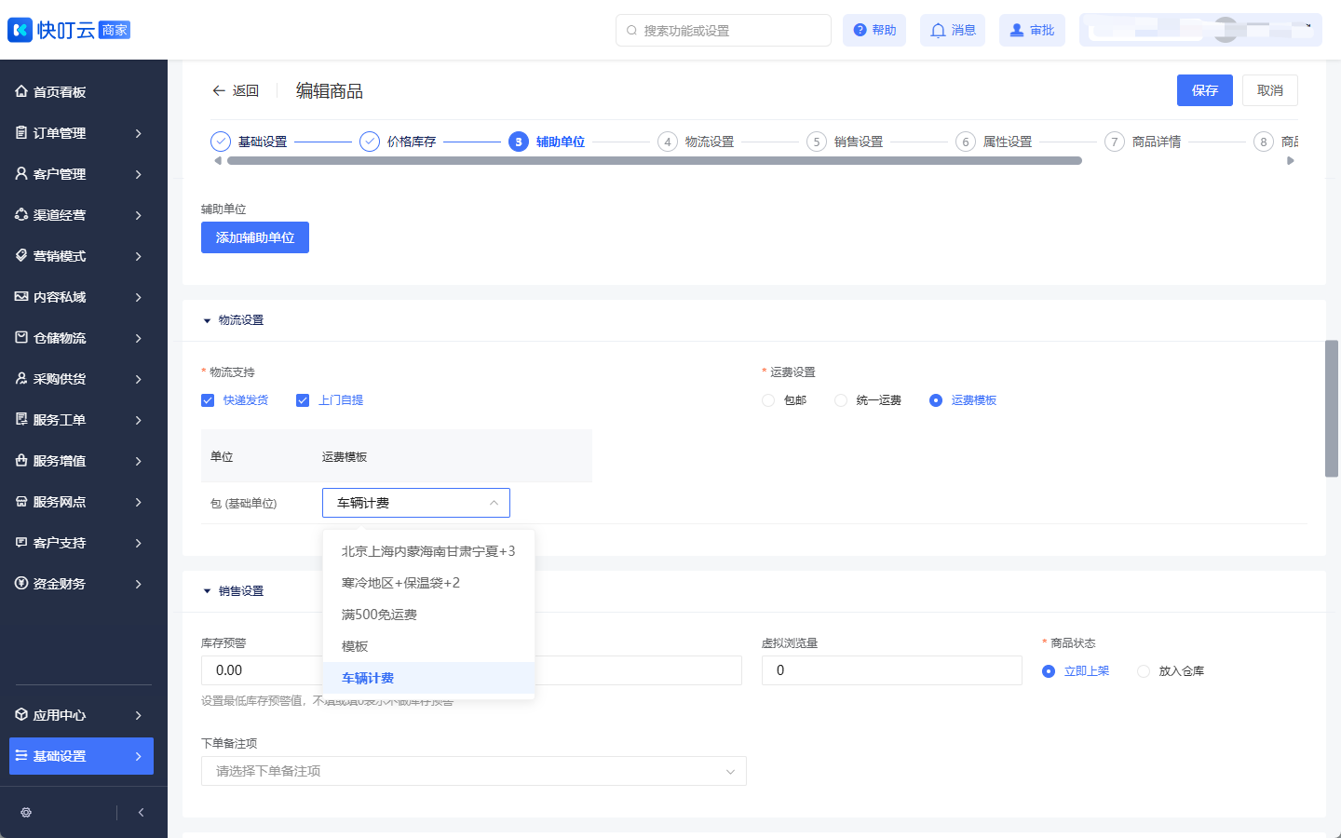Expand the 仓储物流 submenu chevron
This screenshot has width=1341, height=838.
pos(138,338)
